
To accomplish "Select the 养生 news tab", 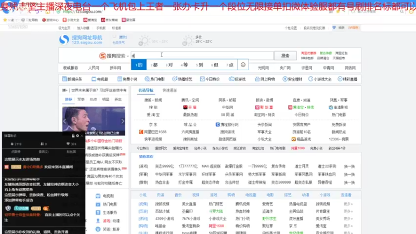I will tap(118, 99).
